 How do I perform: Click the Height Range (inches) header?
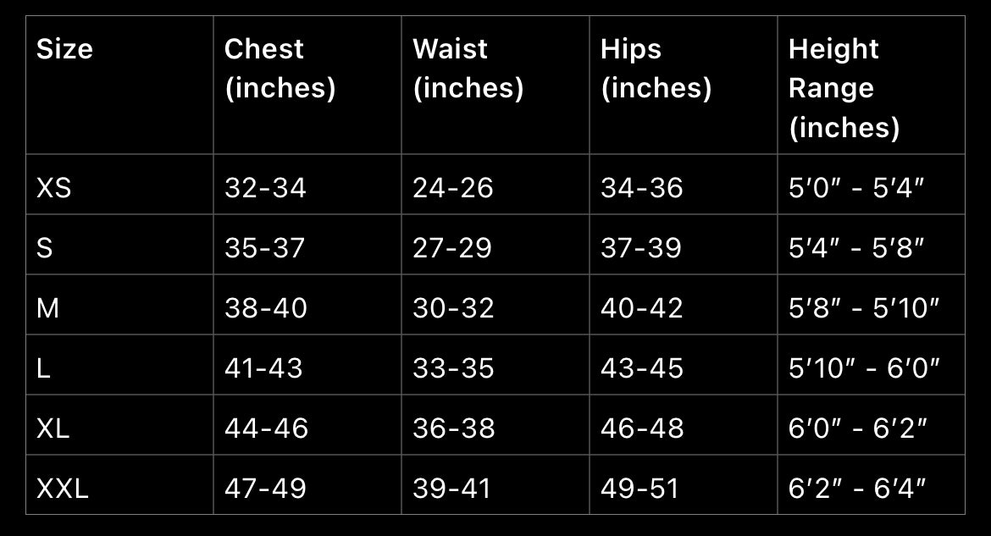[x=844, y=88]
